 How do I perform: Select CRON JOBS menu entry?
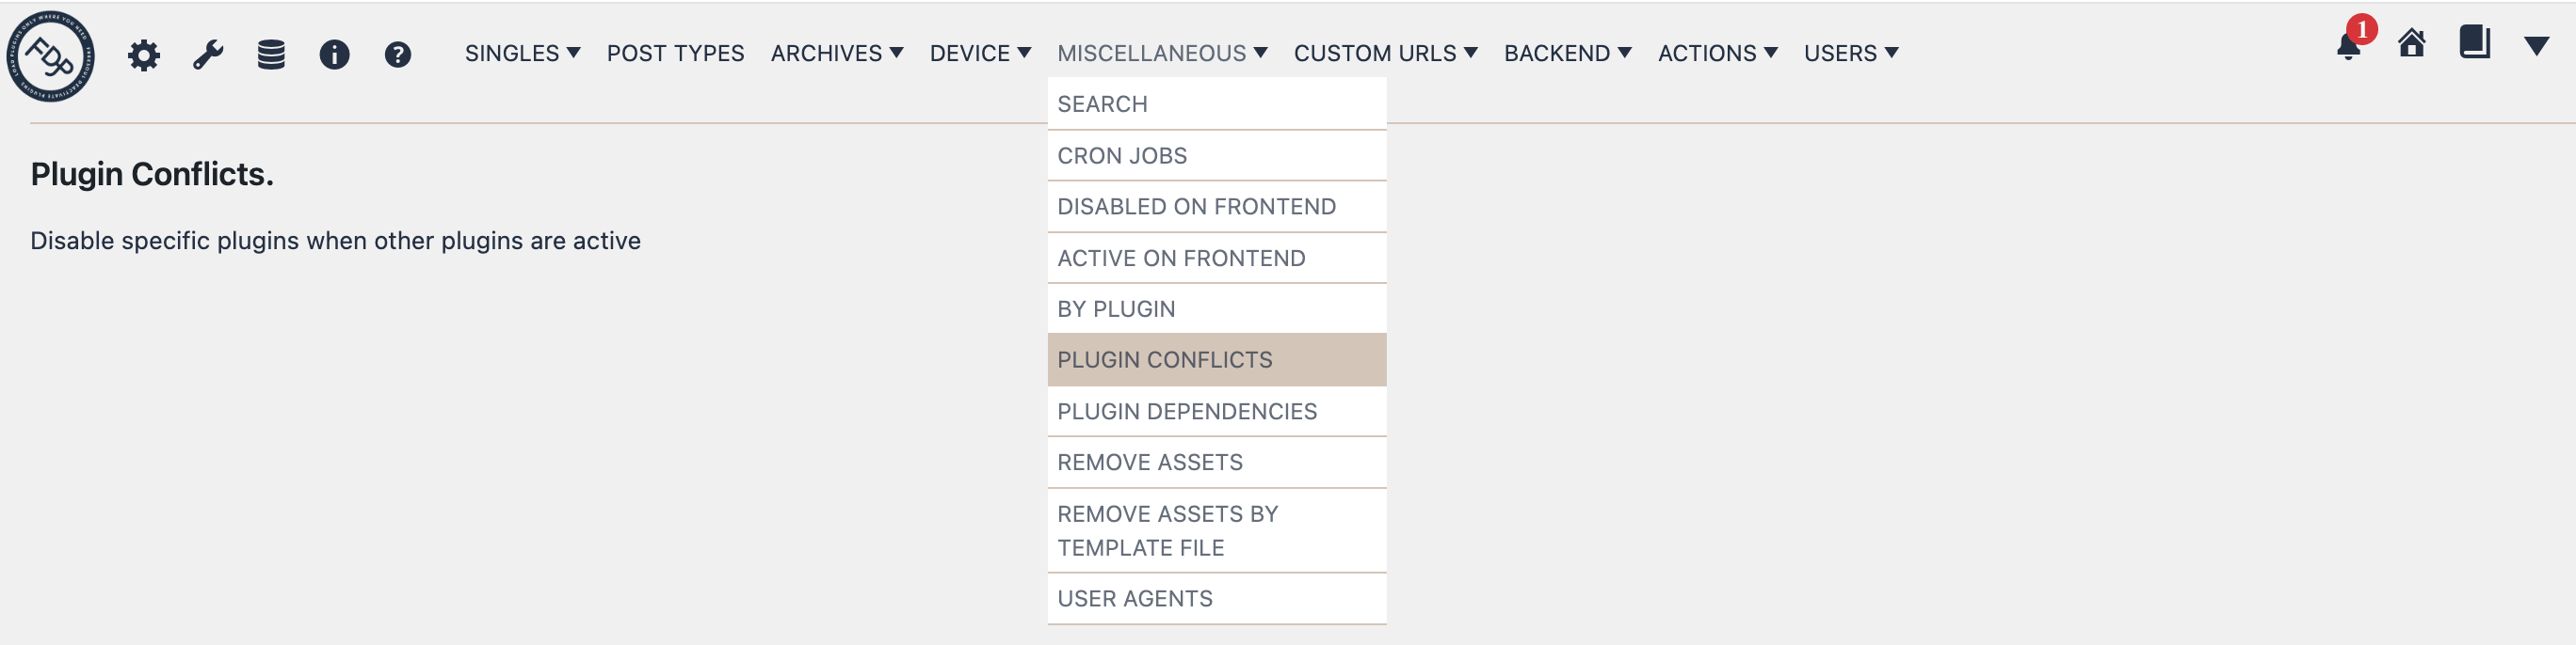(1123, 156)
